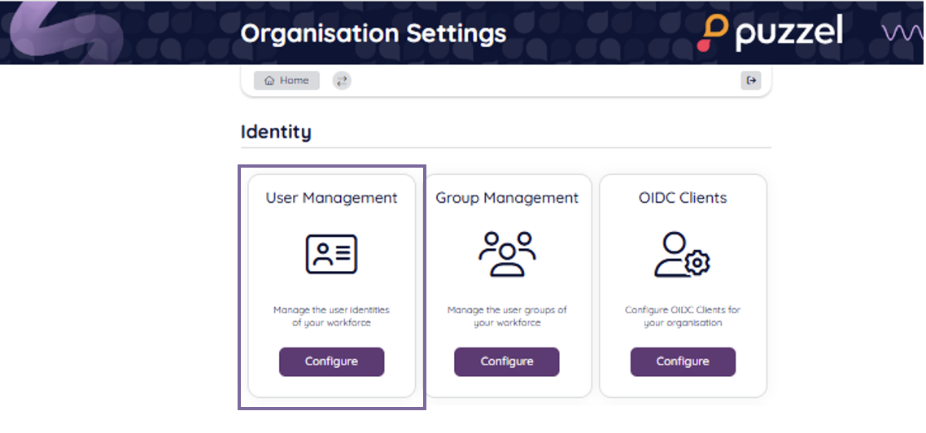Click the Group Management people icon
Image resolution: width=926 pixels, height=433 pixels.
click(507, 254)
